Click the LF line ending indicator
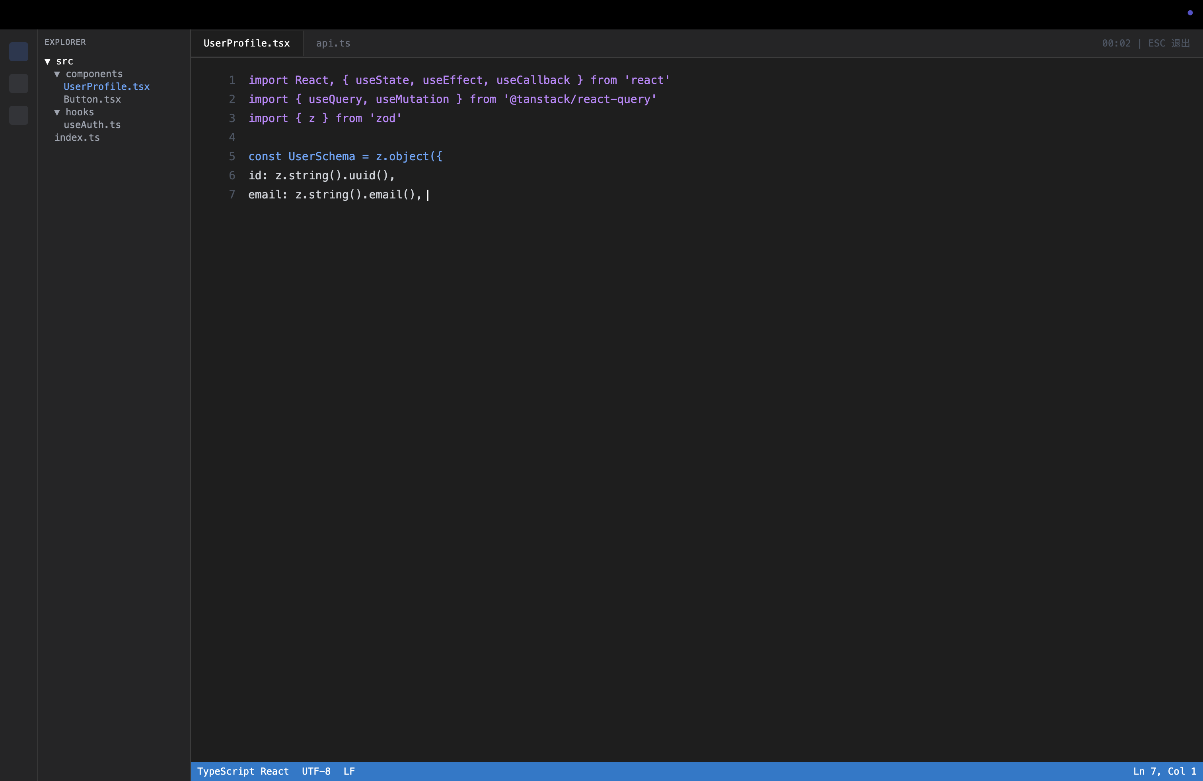 [x=349, y=771]
